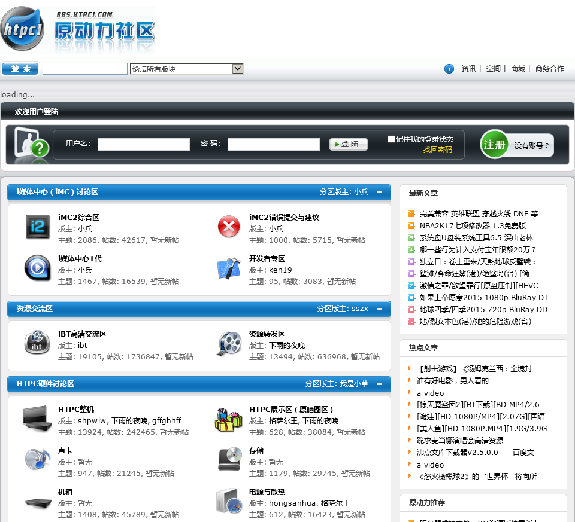
Task: Open the 开发者专区 forum link
Action: 267,259
